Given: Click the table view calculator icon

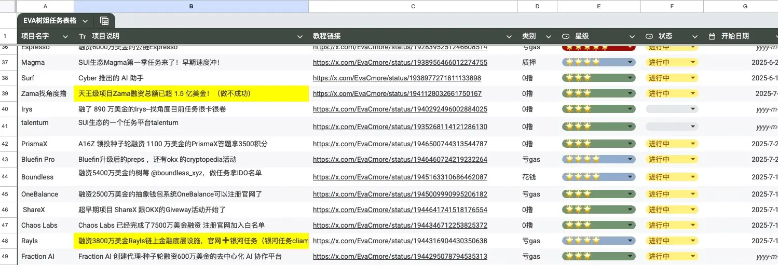Looking at the screenshot, I should (x=104, y=21).
